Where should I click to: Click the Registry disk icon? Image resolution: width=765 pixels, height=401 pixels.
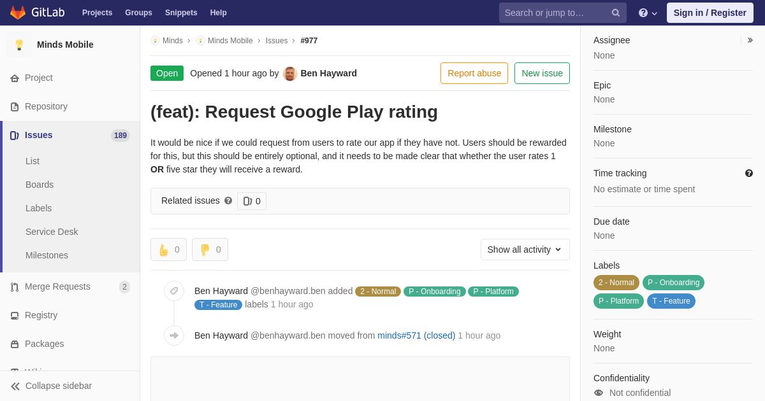click(15, 316)
